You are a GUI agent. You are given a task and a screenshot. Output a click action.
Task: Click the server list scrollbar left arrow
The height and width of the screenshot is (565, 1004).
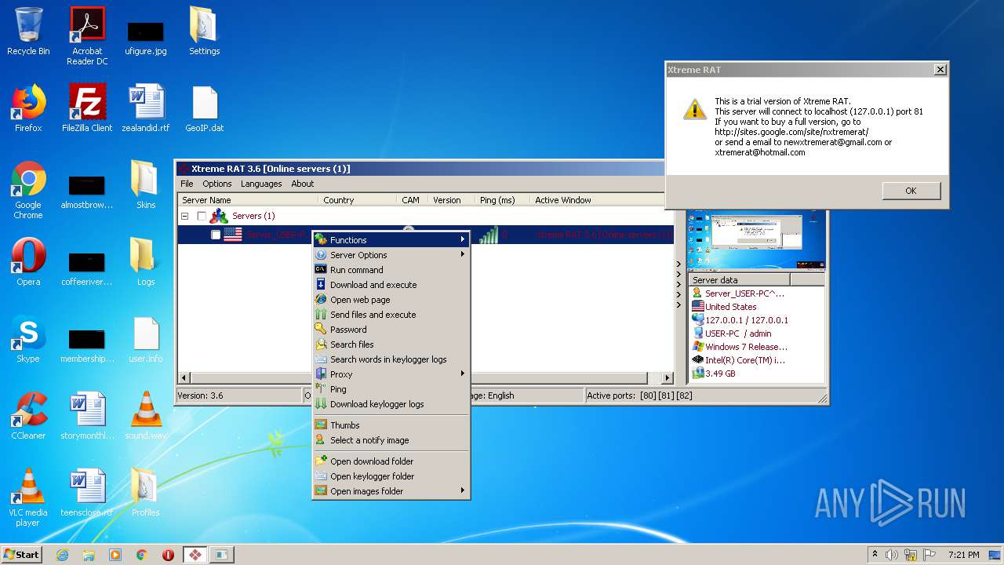tap(184, 378)
